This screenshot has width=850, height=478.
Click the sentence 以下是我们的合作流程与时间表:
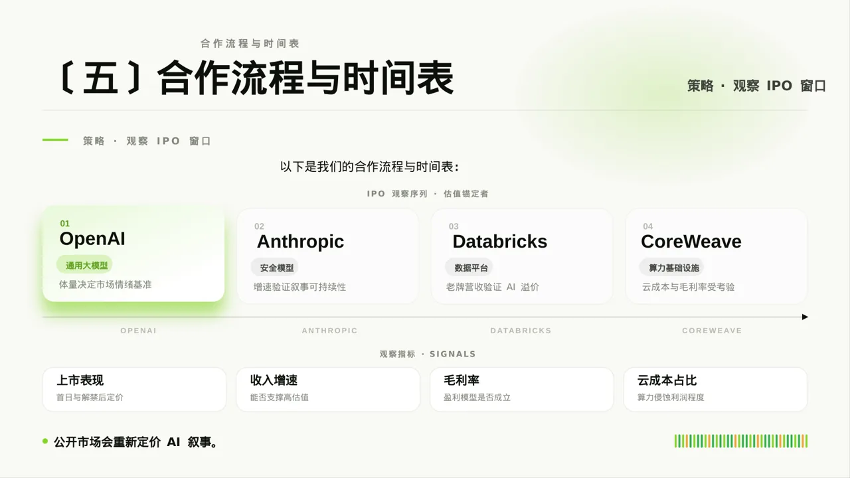pos(370,167)
